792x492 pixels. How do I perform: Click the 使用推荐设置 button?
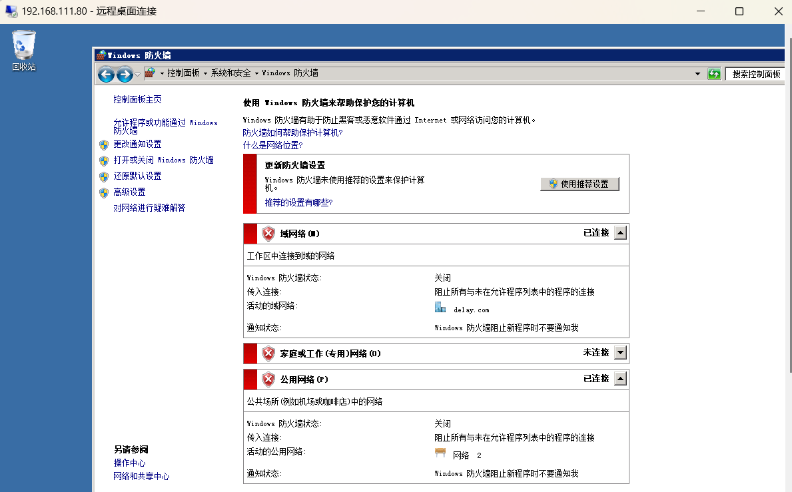[581, 184]
